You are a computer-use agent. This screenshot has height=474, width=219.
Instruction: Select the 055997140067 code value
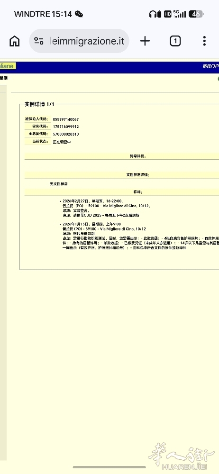(65, 119)
